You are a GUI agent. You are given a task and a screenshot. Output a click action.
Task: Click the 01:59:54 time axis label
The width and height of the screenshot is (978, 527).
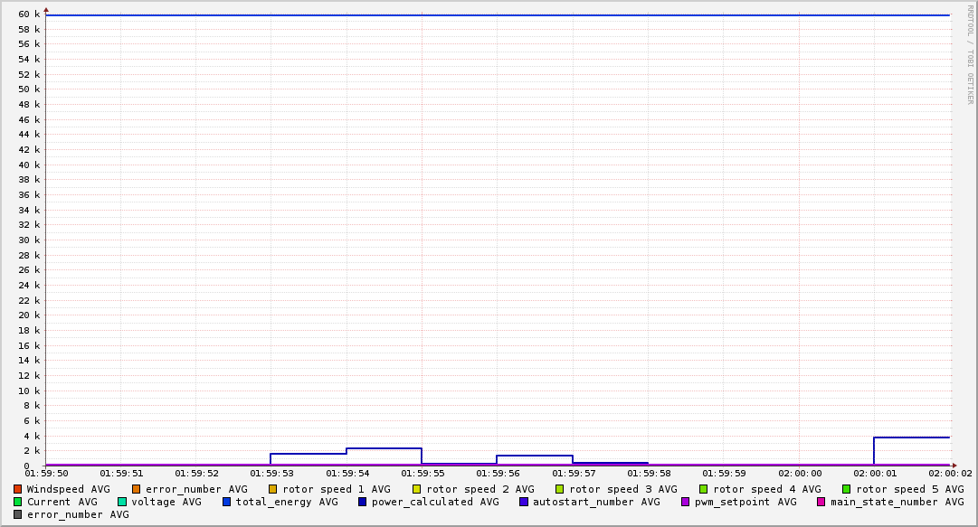point(347,474)
